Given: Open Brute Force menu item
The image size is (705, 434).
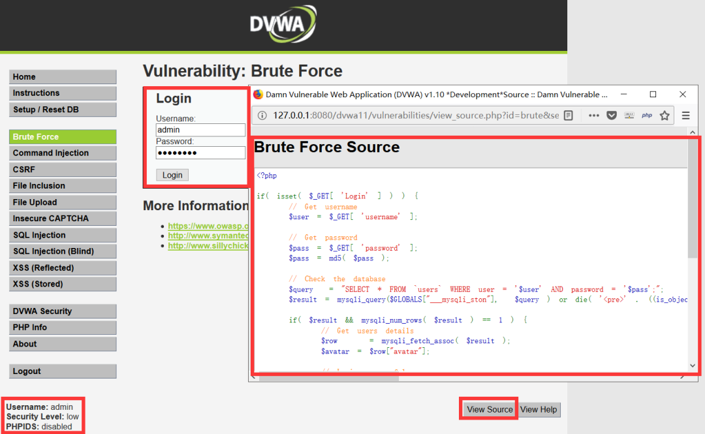Looking at the screenshot, I should point(63,136).
